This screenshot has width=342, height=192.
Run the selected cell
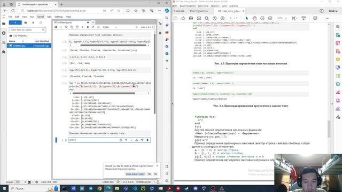(82, 27)
